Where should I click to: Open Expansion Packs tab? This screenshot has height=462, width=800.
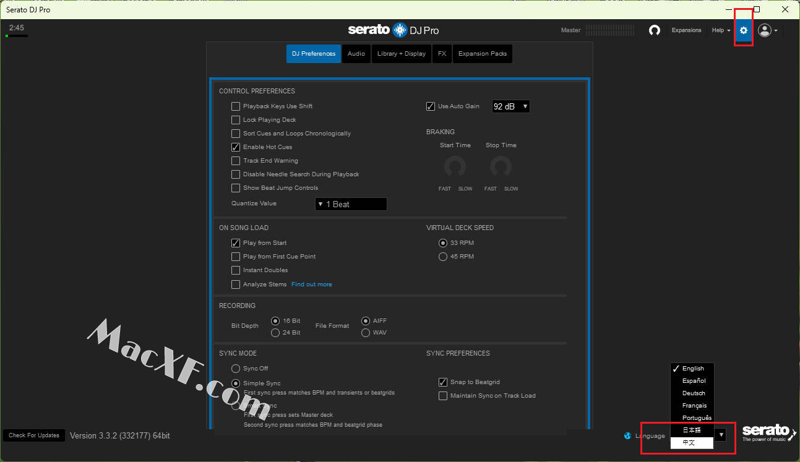coord(483,54)
